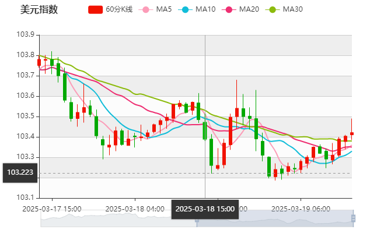Select the 2025-03-17 15:00 x-axis label
Screen dimensions: 391x233
point(52,208)
